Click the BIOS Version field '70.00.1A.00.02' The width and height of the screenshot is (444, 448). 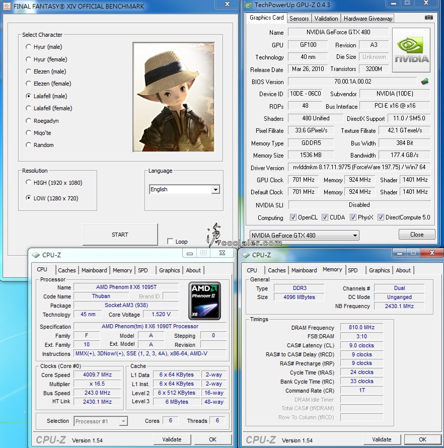[352, 82]
